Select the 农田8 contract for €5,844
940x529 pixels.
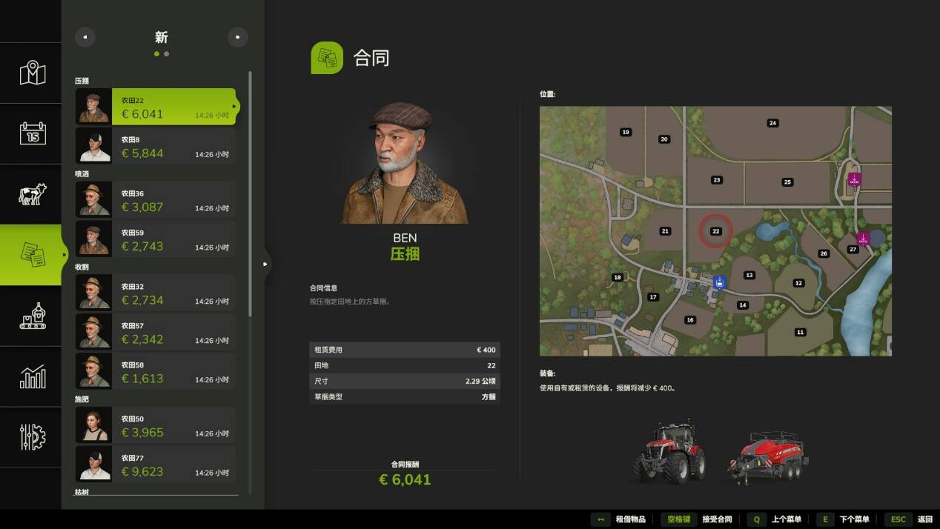coord(156,146)
